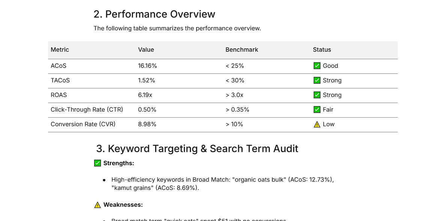
Task: Click the green checkmark in the ROAS row
Action: [317, 95]
